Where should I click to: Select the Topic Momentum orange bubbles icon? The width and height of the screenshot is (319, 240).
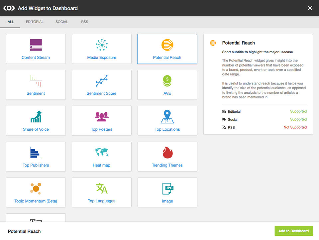36,188
